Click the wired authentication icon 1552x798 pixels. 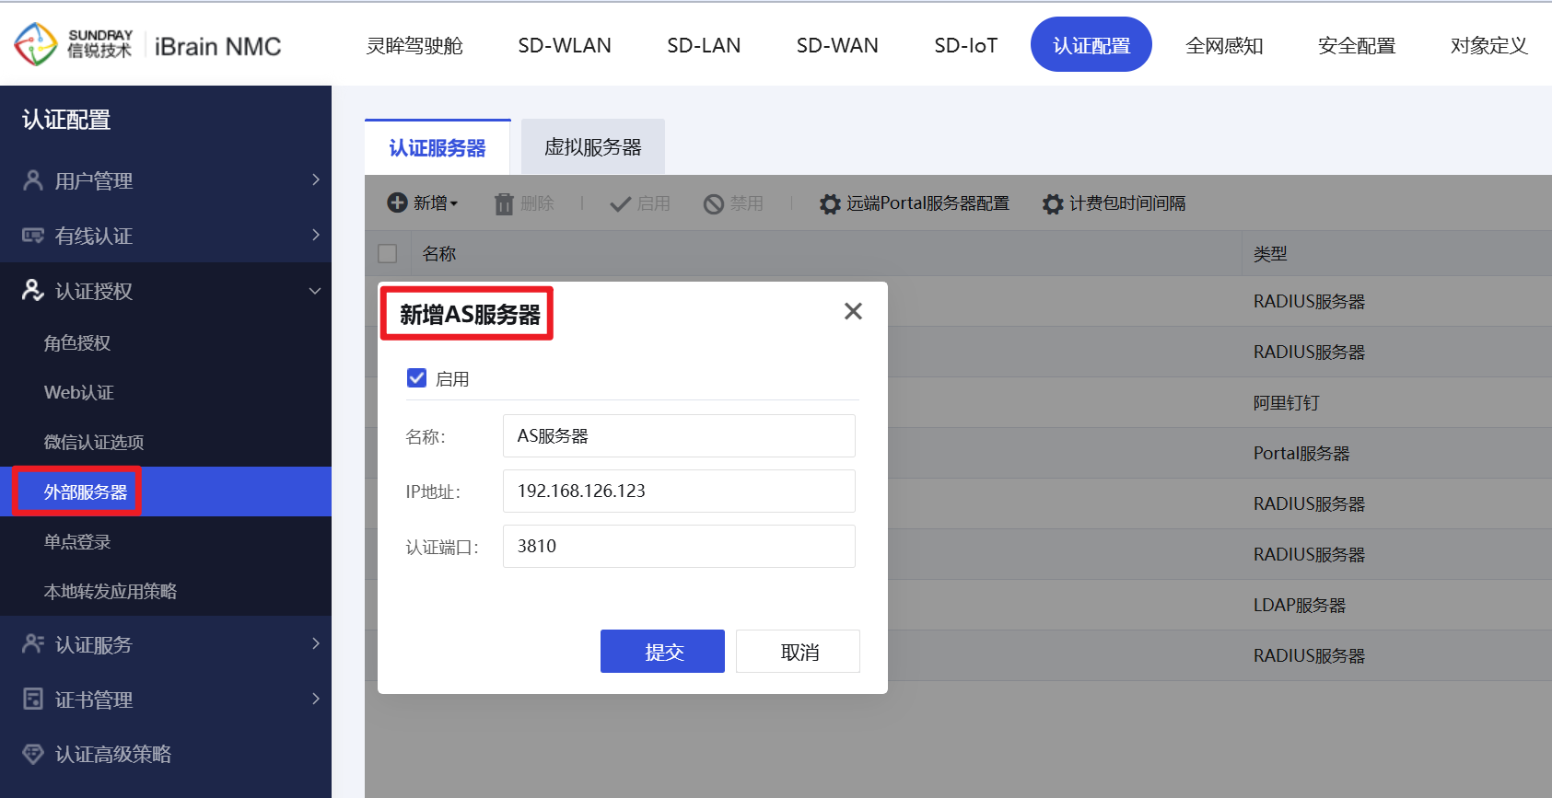[33, 236]
